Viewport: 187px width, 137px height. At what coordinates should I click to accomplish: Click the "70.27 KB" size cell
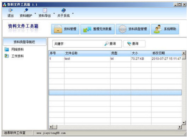tap(141, 59)
